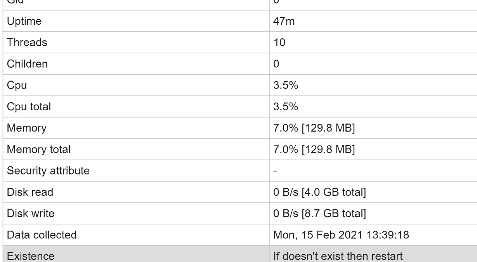Select the 3.5% value in Cpu total row
Screen dimensions: 477x262
click(x=286, y=106)
